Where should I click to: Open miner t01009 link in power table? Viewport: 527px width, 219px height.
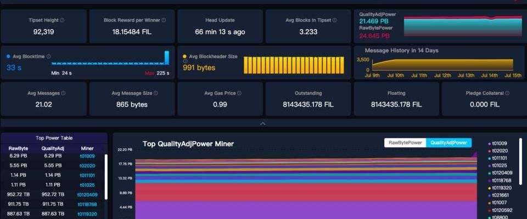87,156
